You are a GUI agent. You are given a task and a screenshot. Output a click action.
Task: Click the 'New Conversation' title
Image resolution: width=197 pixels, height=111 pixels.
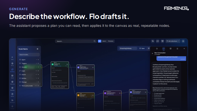[160, 53]
